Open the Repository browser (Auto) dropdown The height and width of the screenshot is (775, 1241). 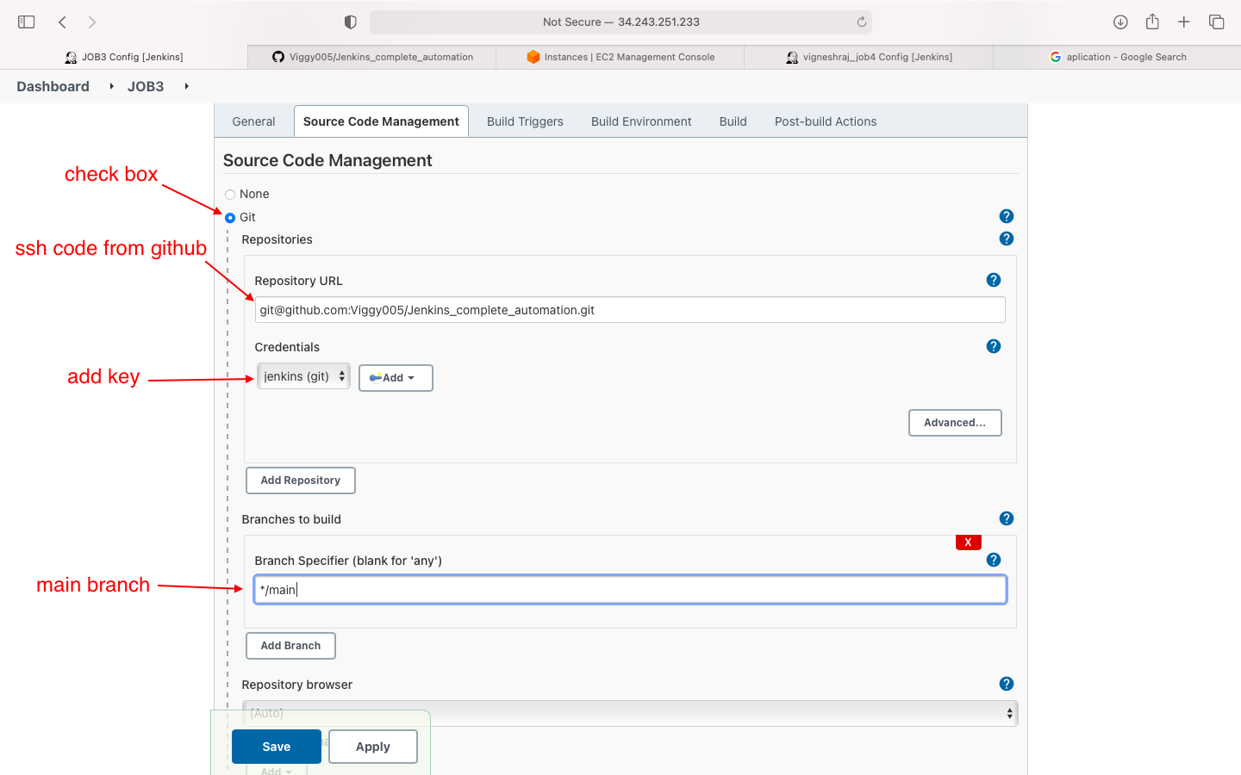(x=630, y=713)
